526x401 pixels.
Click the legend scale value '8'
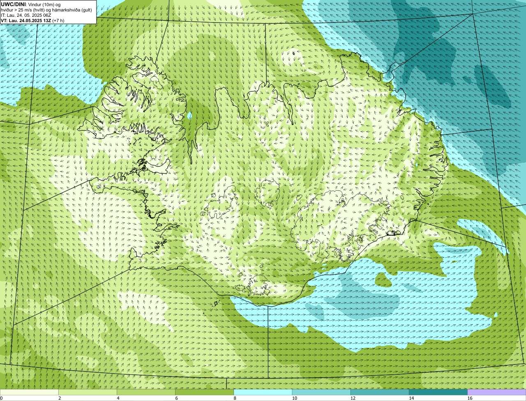235,398
